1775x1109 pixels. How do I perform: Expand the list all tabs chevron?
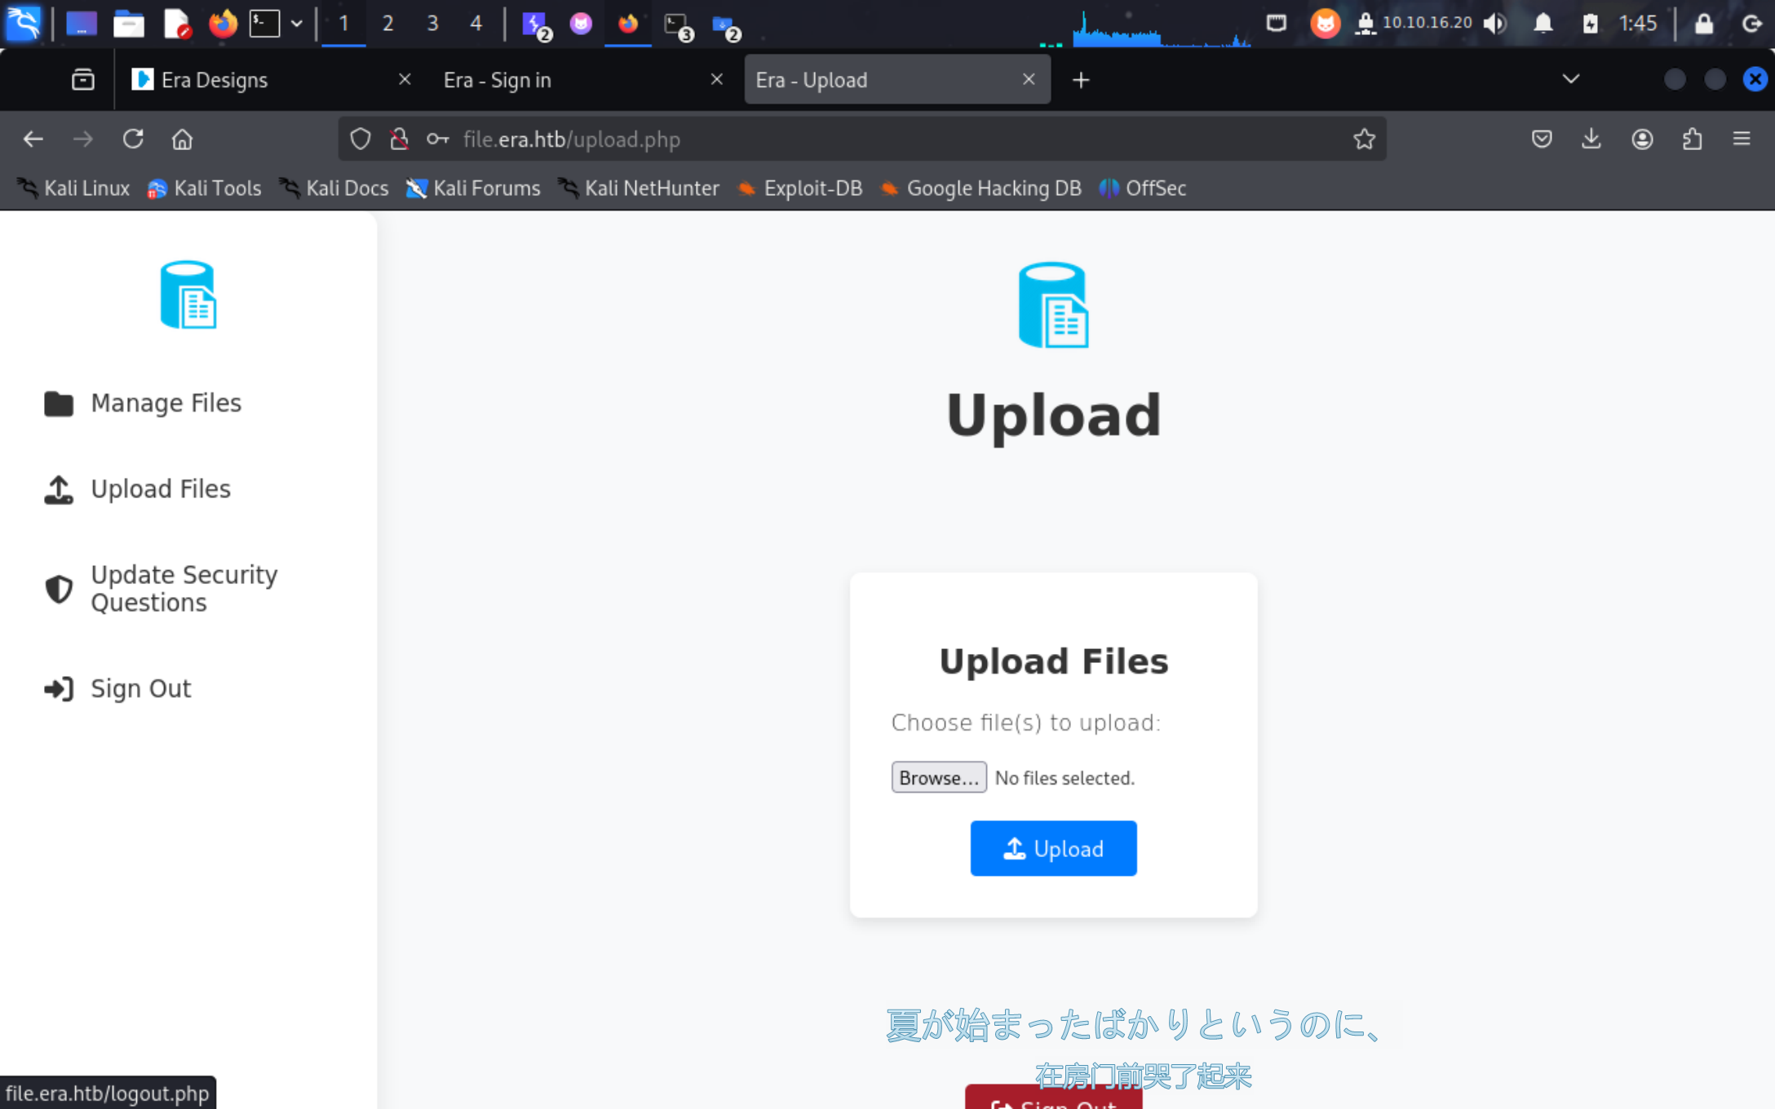1570,79
